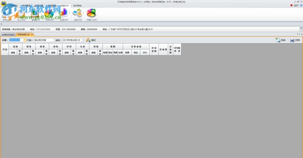Click the 客数 column group header
Screen dimensions: 303x158
113,47
